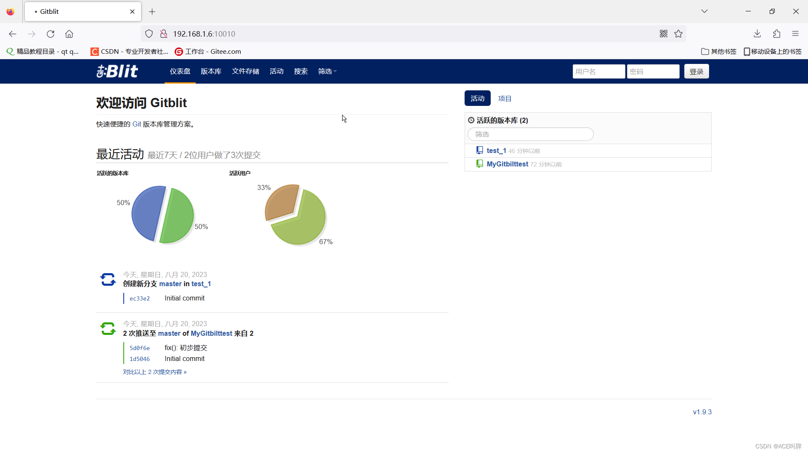This screenshot has height=453, width=808.
Task: Close the Gitblit browser tab
Action: pos(132,12)
